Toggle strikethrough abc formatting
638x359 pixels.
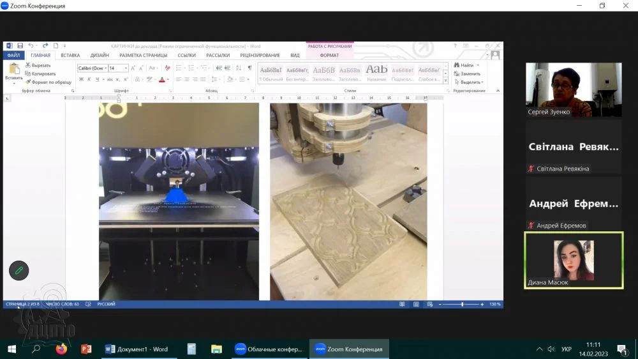click(x=110, y=79)
